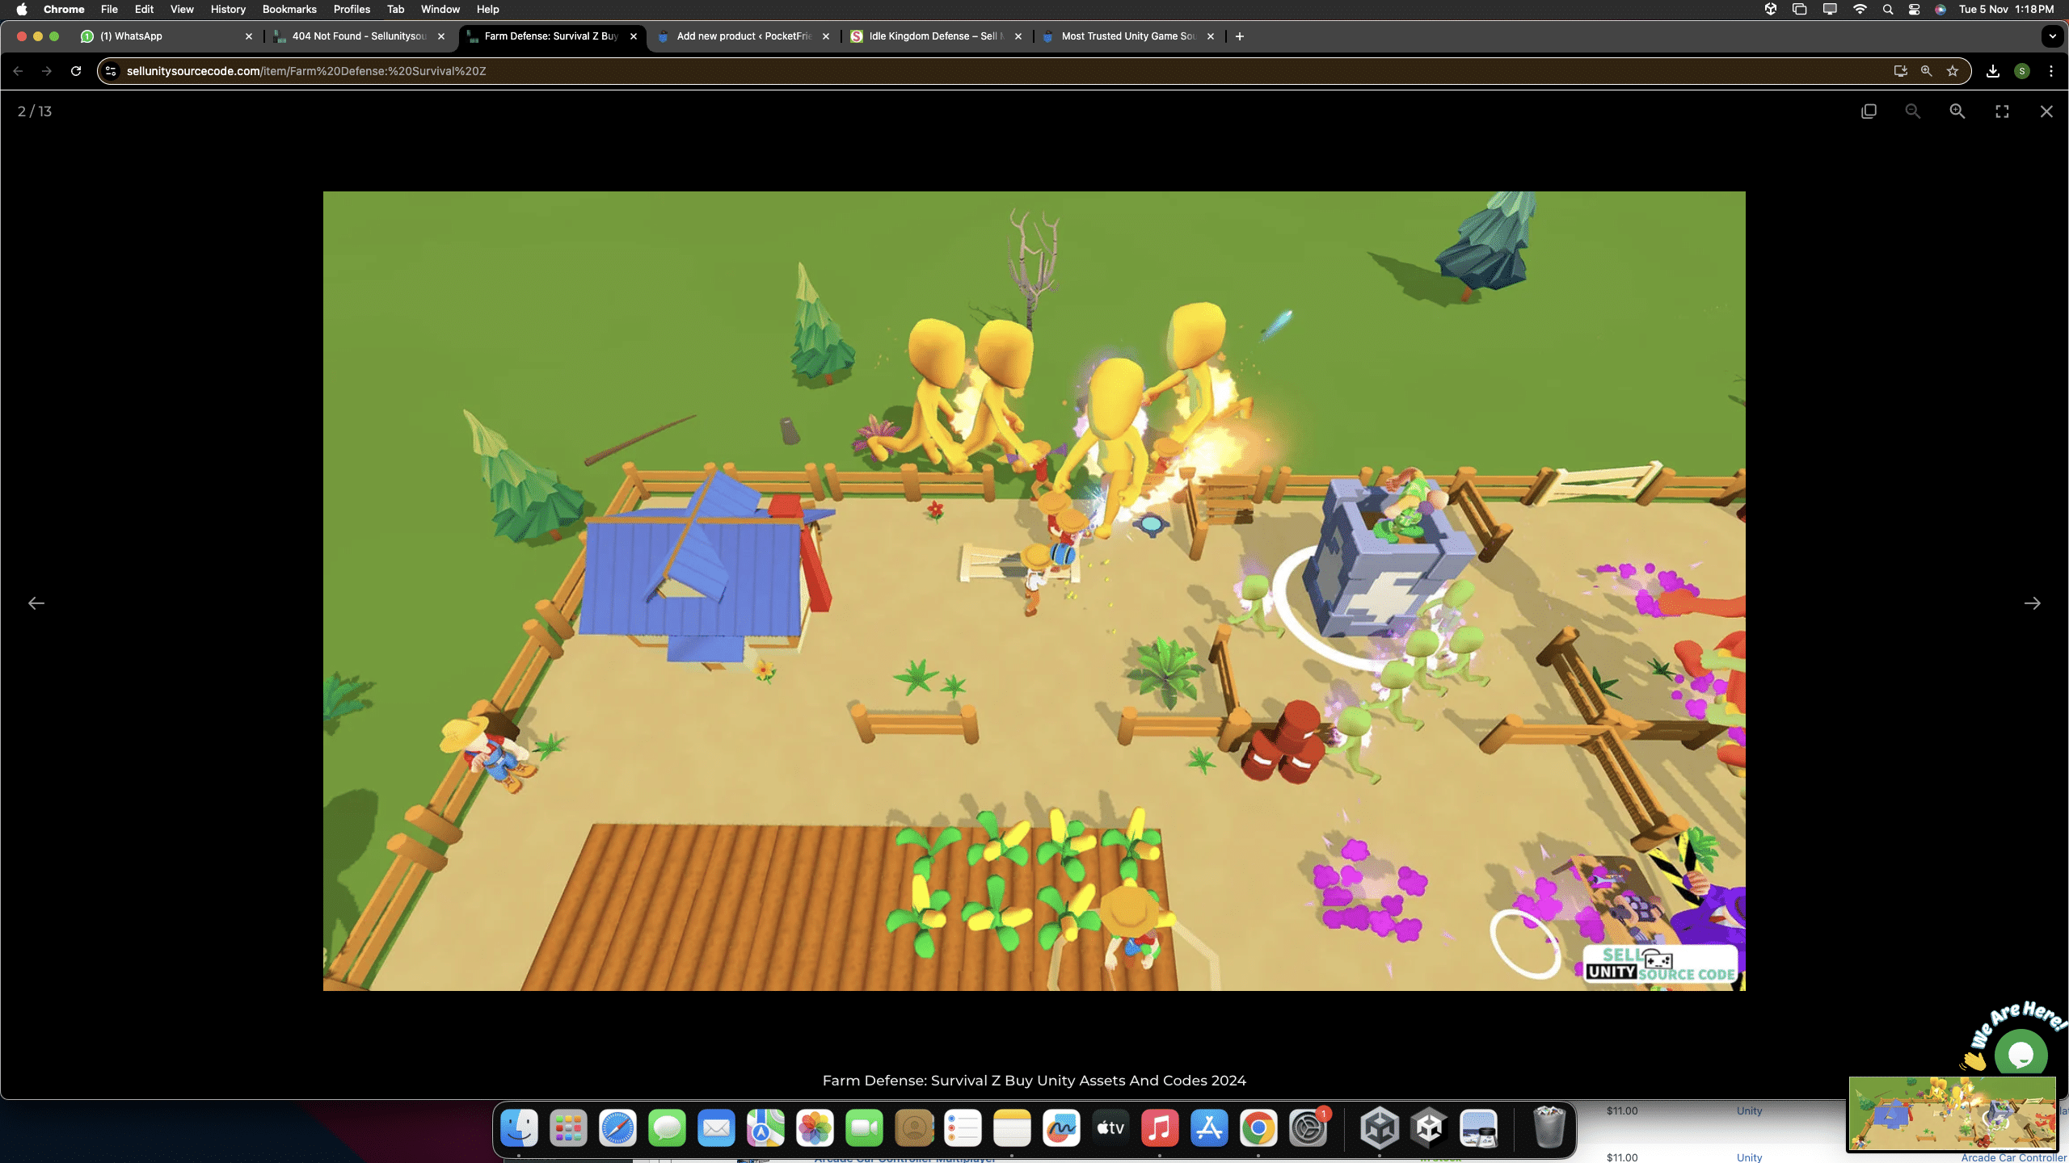
Task: Open Mail from the Dock
Action: (716, 1128)
